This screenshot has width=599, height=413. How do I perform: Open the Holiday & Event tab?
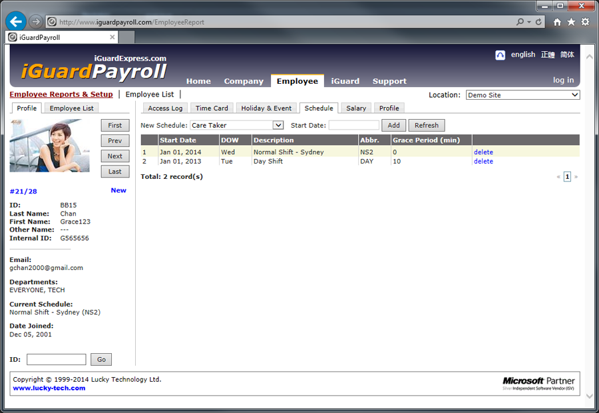click(x=266, y=108)
